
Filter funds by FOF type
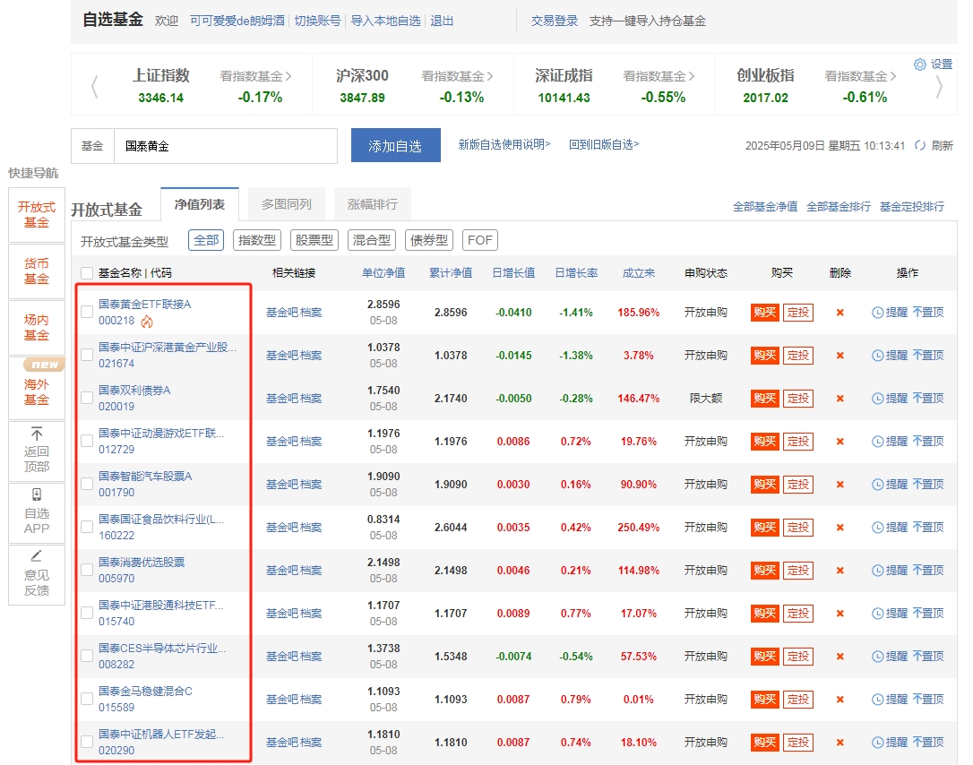tap(479, 240)
